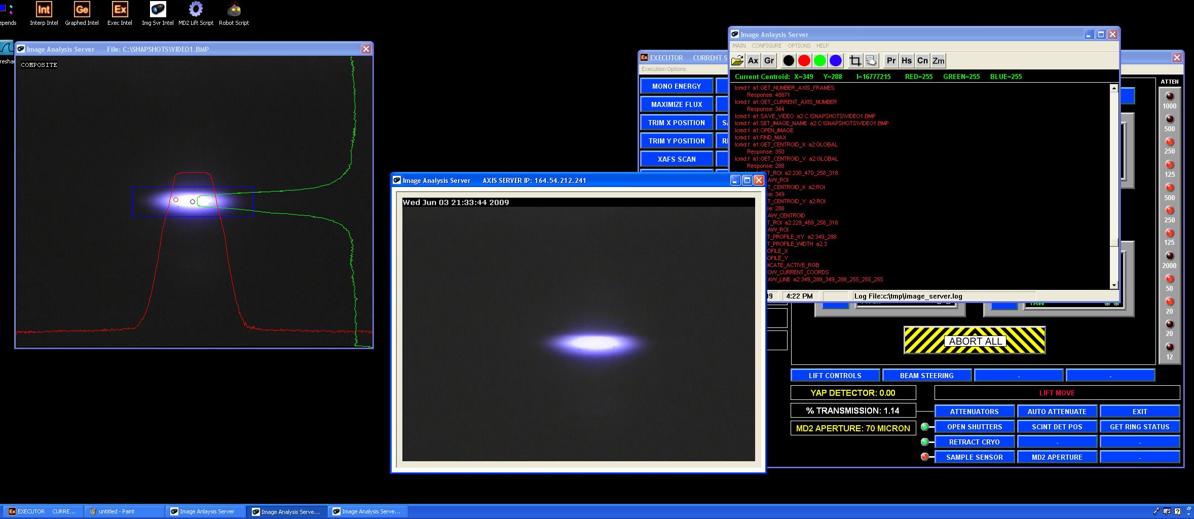Toggle the 12 attenuator indicator

1170,347
